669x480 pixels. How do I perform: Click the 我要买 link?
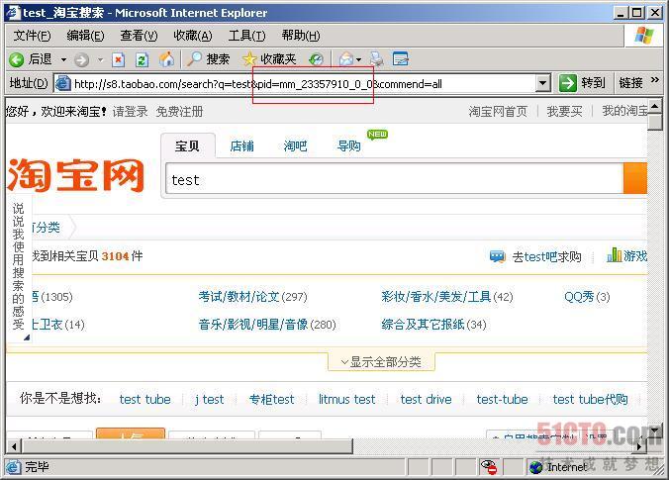click(564, 112)
